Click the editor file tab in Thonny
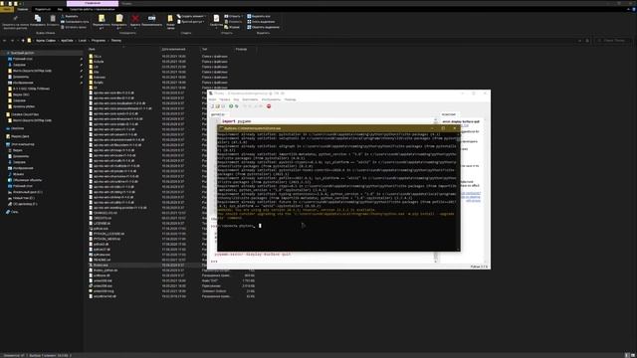The height and width of the screenshot is (358, 637). (218, 115)
